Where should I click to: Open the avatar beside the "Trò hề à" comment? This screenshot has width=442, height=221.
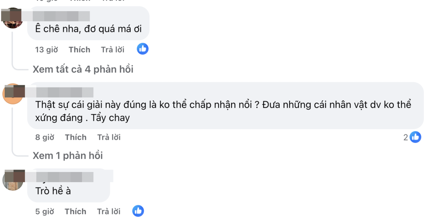pos(13,180)
